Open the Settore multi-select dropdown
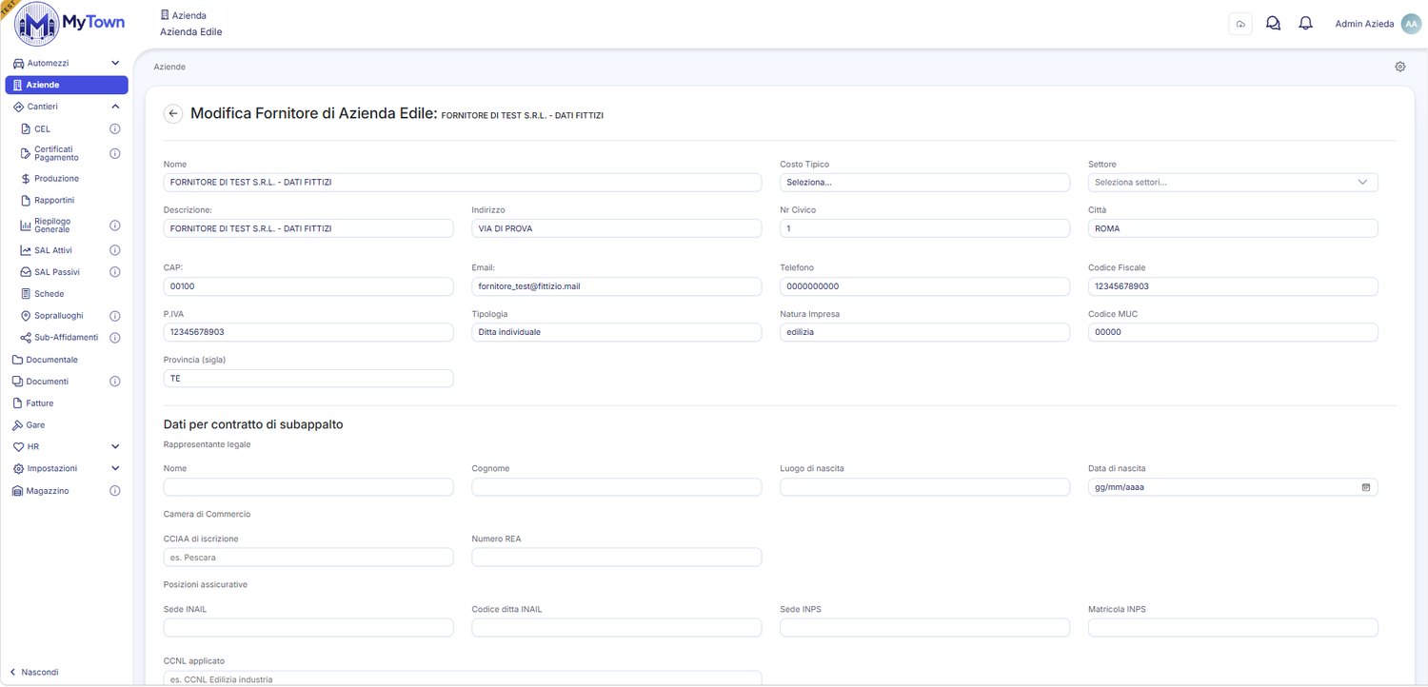1428x687 pixels. (x=1233, y=182)
